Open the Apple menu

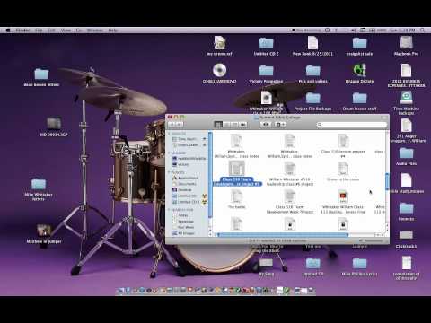click(8, 31)
